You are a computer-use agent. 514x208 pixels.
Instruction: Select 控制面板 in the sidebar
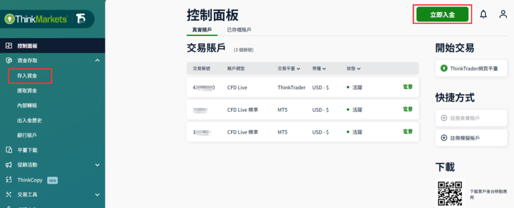pos(52,46)
